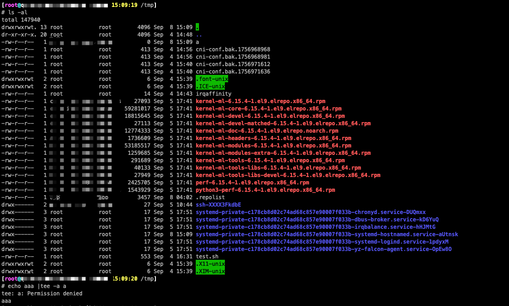Click systemd-private systemd-logind.service-1pdyxM directory

pos(322,242)
